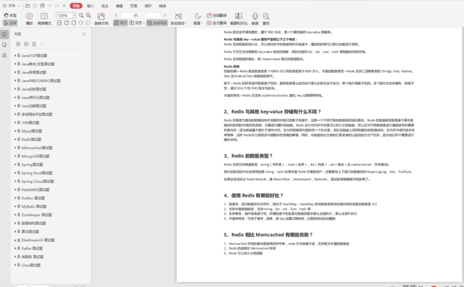Open RabbitMQ面试题 bookmark text

pos(35,190)
